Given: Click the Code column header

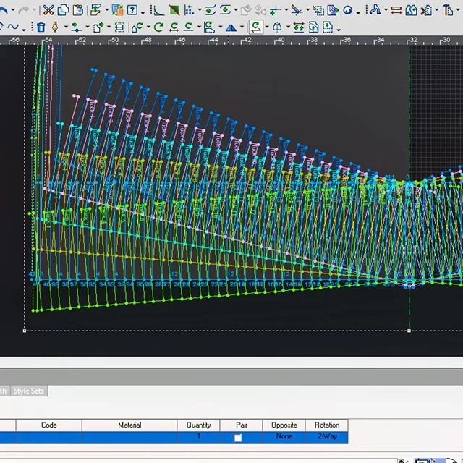Looking at the screenshot, I should point(48,425).
